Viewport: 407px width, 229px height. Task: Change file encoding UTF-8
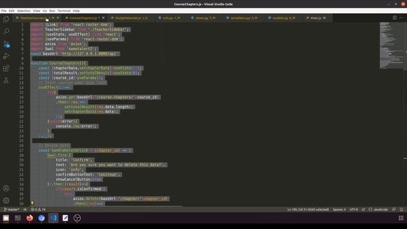tap(354, 209)
